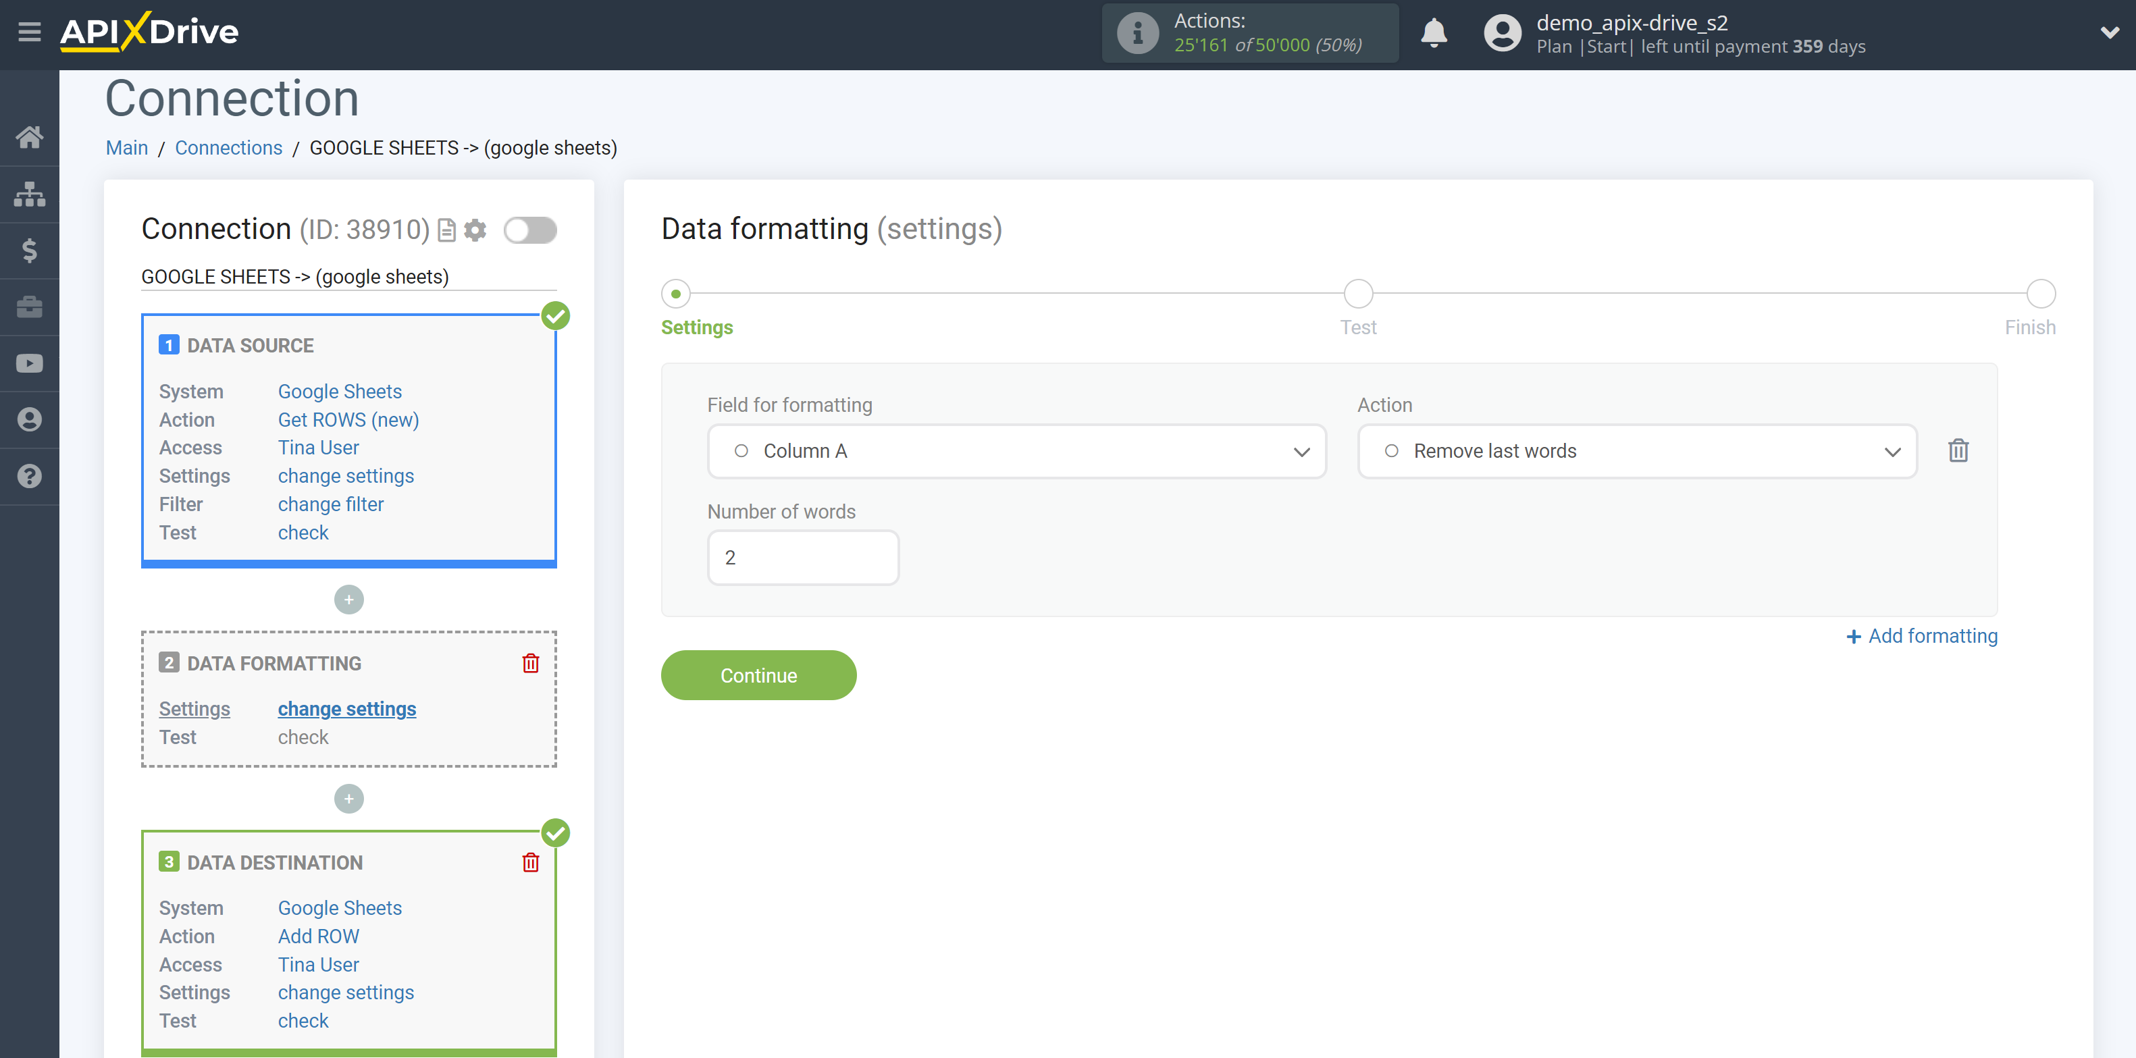Image resolution: width=2136 pixels, height=1058 pixels.
Task: Click the Connections breadcrumb link
Action: [x=229, y=147]
